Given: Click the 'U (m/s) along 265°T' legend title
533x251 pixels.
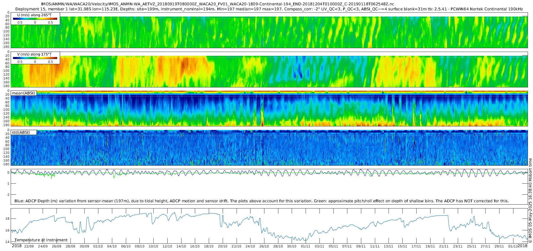Looking at the screenshot, I should 34,15.
